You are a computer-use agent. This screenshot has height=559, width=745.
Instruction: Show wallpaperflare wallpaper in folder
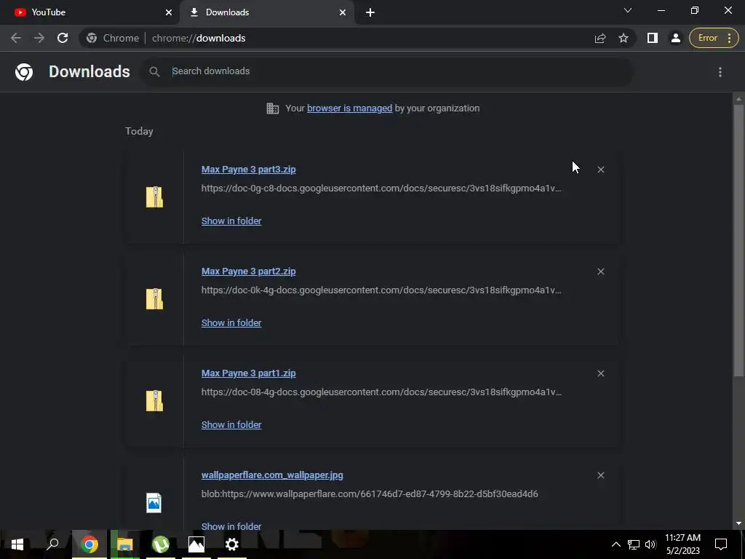tap(231, 526)
